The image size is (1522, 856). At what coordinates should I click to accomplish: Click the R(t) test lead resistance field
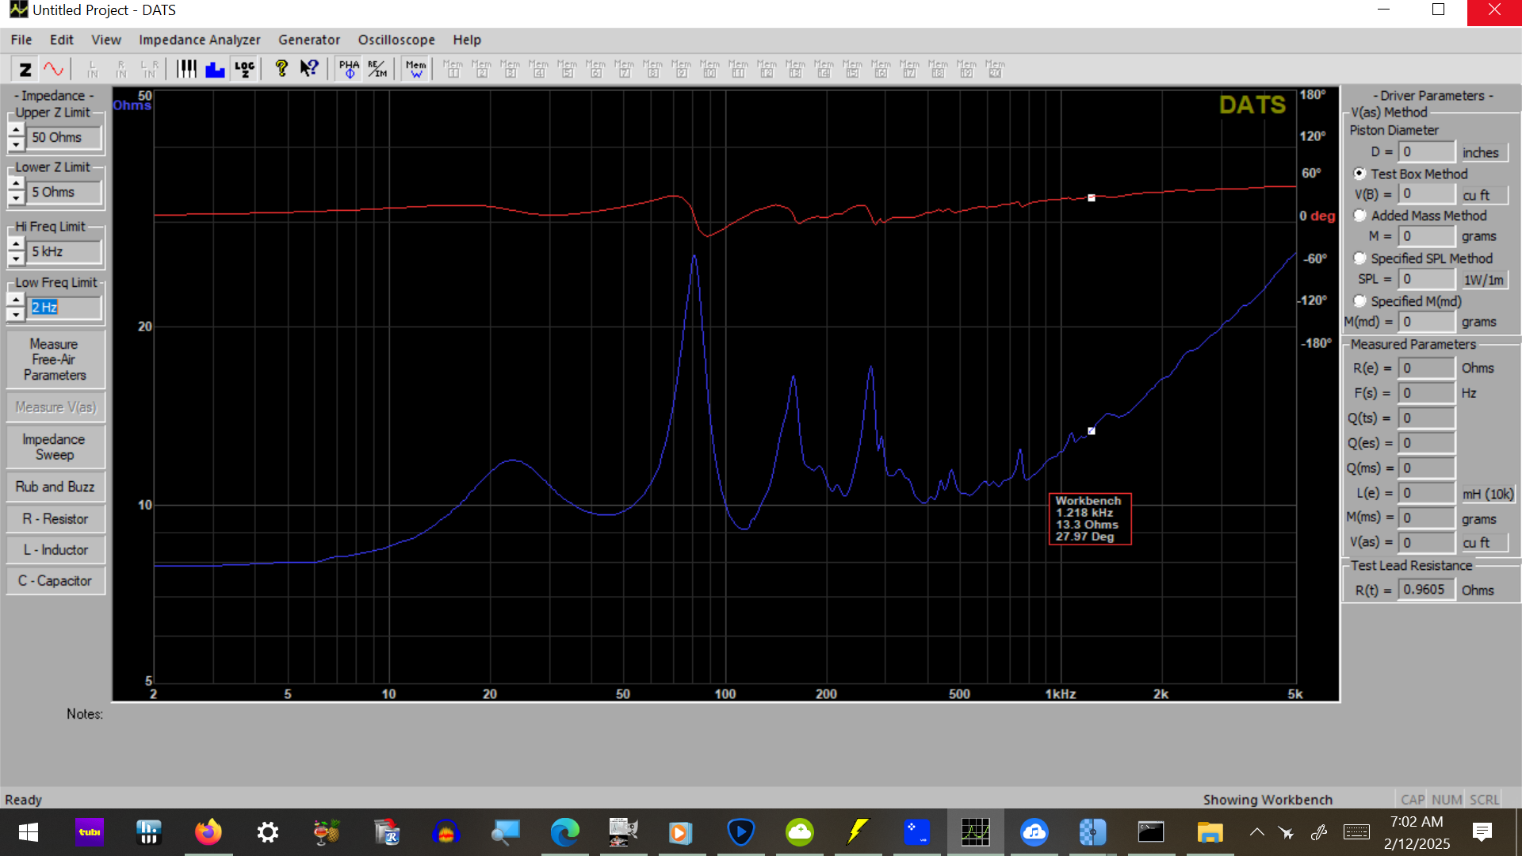[1427, 590]
